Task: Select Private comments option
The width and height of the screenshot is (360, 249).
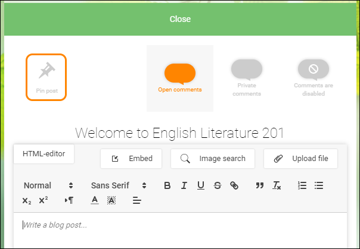Action: pyautogui.click(x=247, y=78)
